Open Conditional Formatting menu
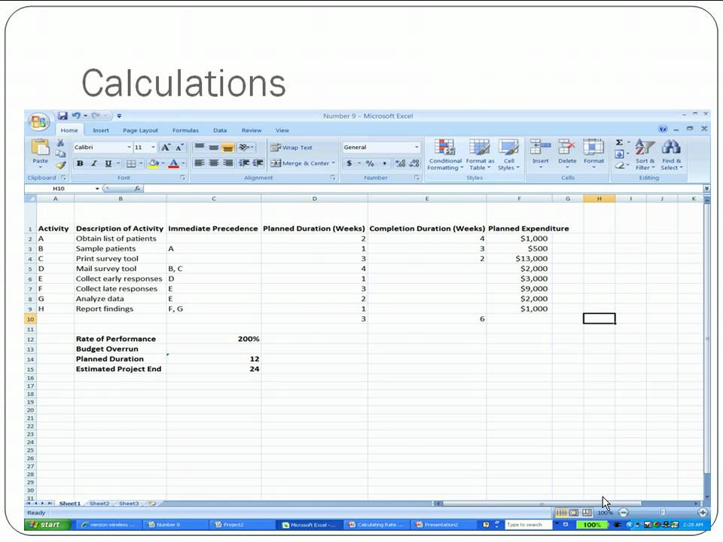Viewport: 723px width, 542px height. [445, 155]
